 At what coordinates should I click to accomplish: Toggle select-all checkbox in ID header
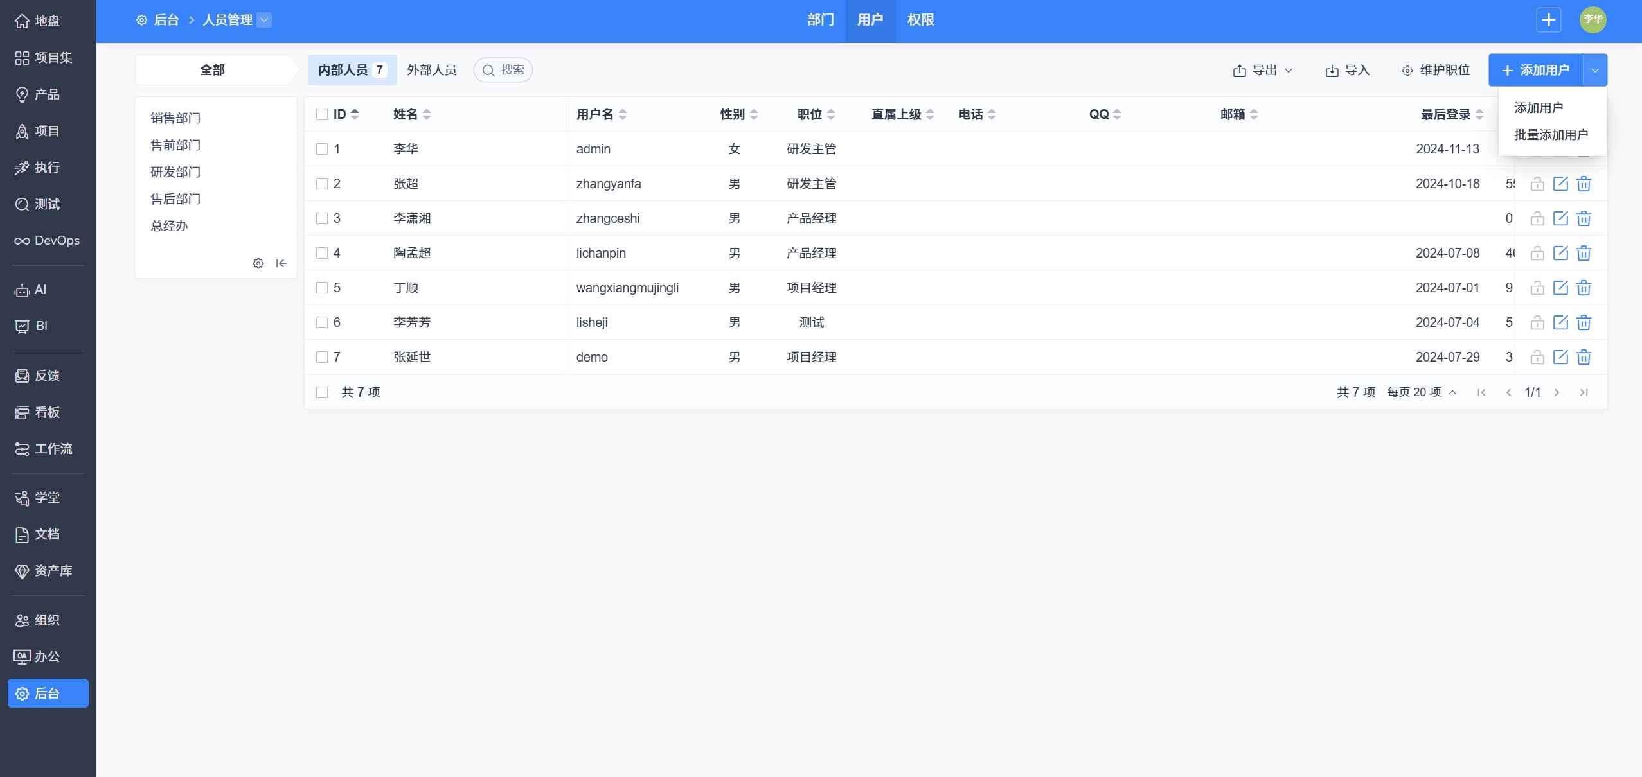pos(322,114)
